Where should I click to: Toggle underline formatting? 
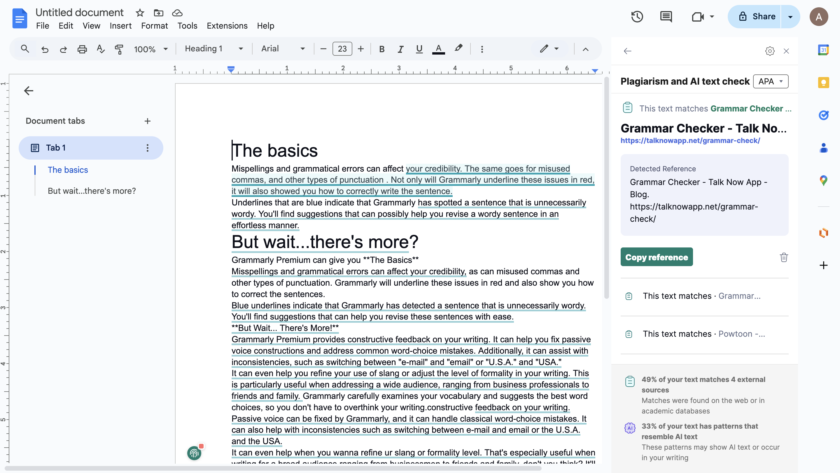point(419,49)
